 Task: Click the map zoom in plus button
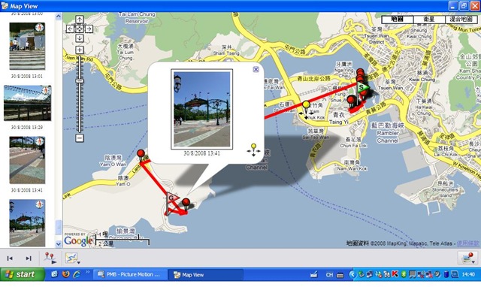point(80,50)
